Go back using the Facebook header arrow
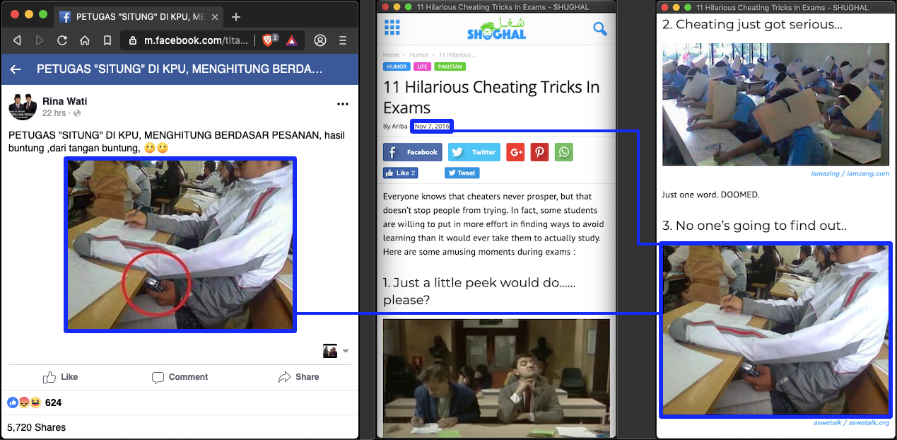Image resolution: width=897 pixels, height=440 pixels. pos(16,69)
